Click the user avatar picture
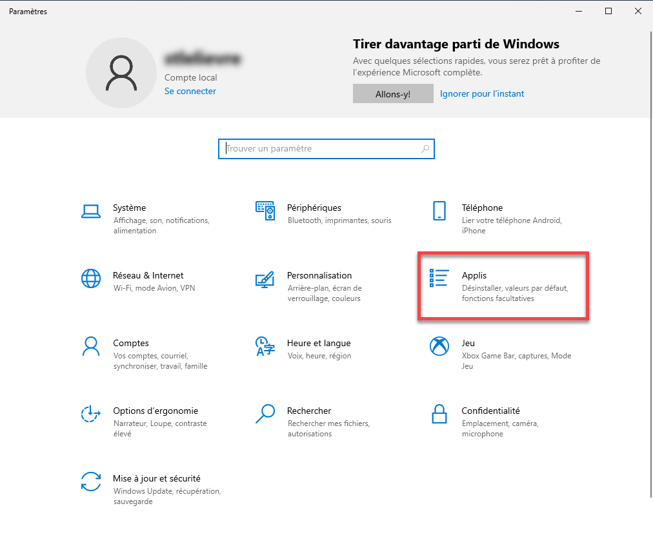The height and width of the screenshot is (535, 653). 121,73
